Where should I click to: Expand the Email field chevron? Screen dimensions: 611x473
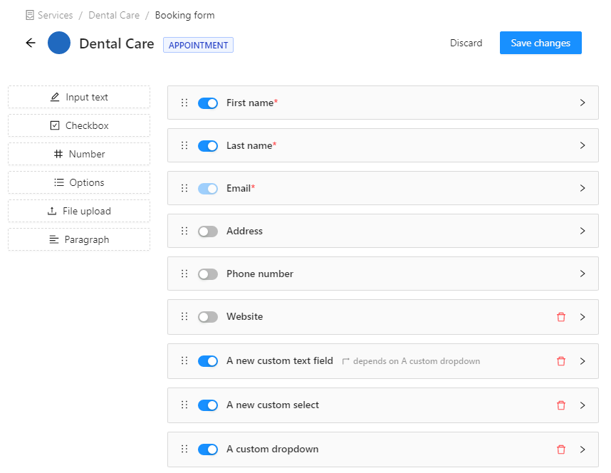click(x=583, y=188)
